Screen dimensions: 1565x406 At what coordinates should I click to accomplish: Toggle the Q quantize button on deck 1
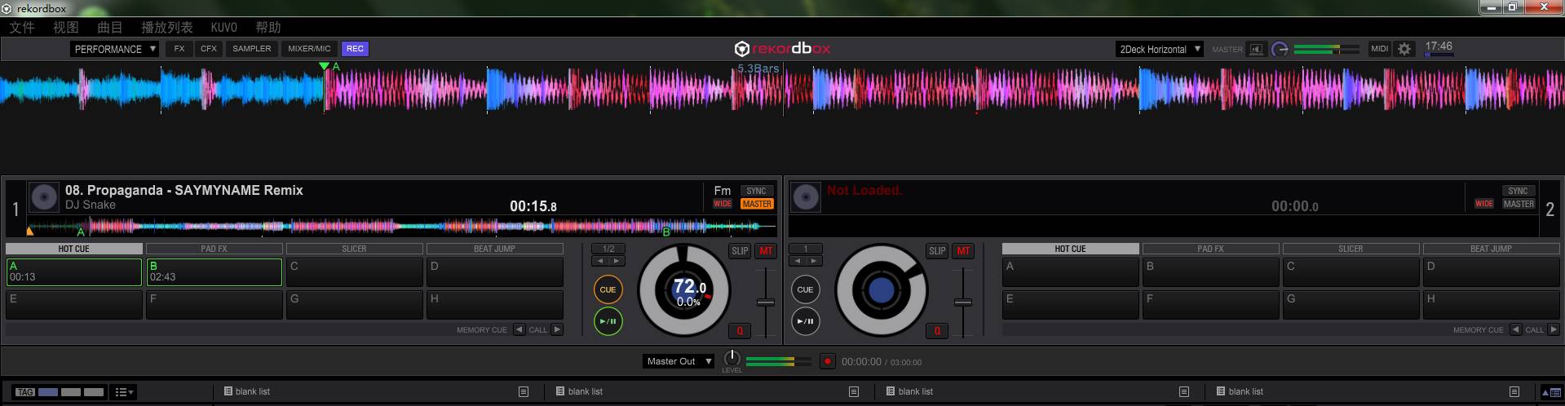click(x=740, y=330)
